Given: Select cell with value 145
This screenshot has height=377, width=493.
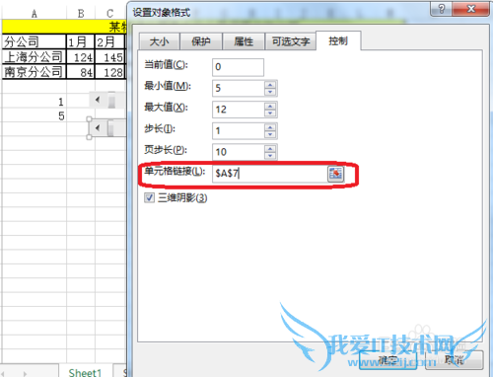Looking at the screenshot, I should (x=110, y=57).
